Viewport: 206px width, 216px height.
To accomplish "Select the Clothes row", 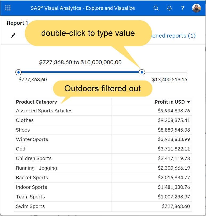I will [103, 120].
